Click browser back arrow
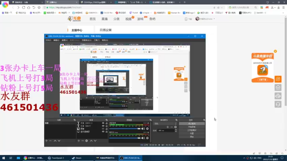Viewport: 287px width, 161px height. click(x=13, y=8)
